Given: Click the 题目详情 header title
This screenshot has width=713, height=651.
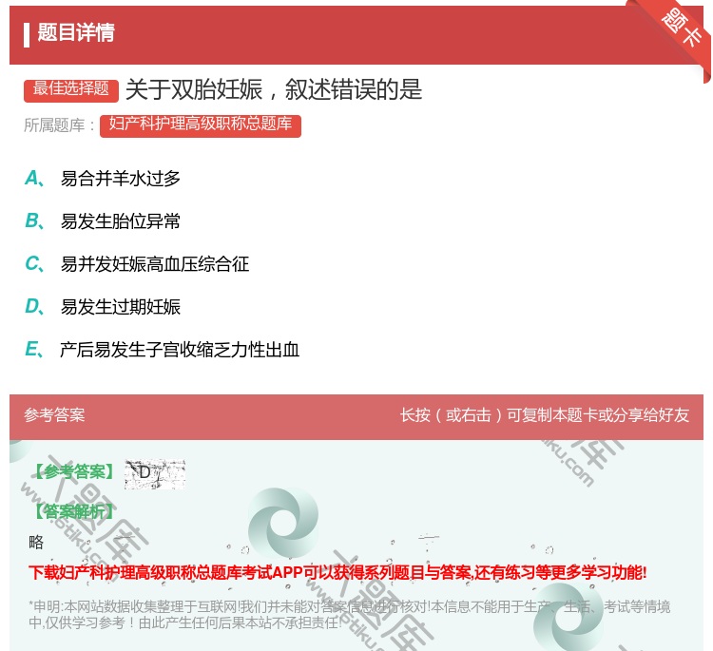Looking at the screenshot, I should 76,33.
